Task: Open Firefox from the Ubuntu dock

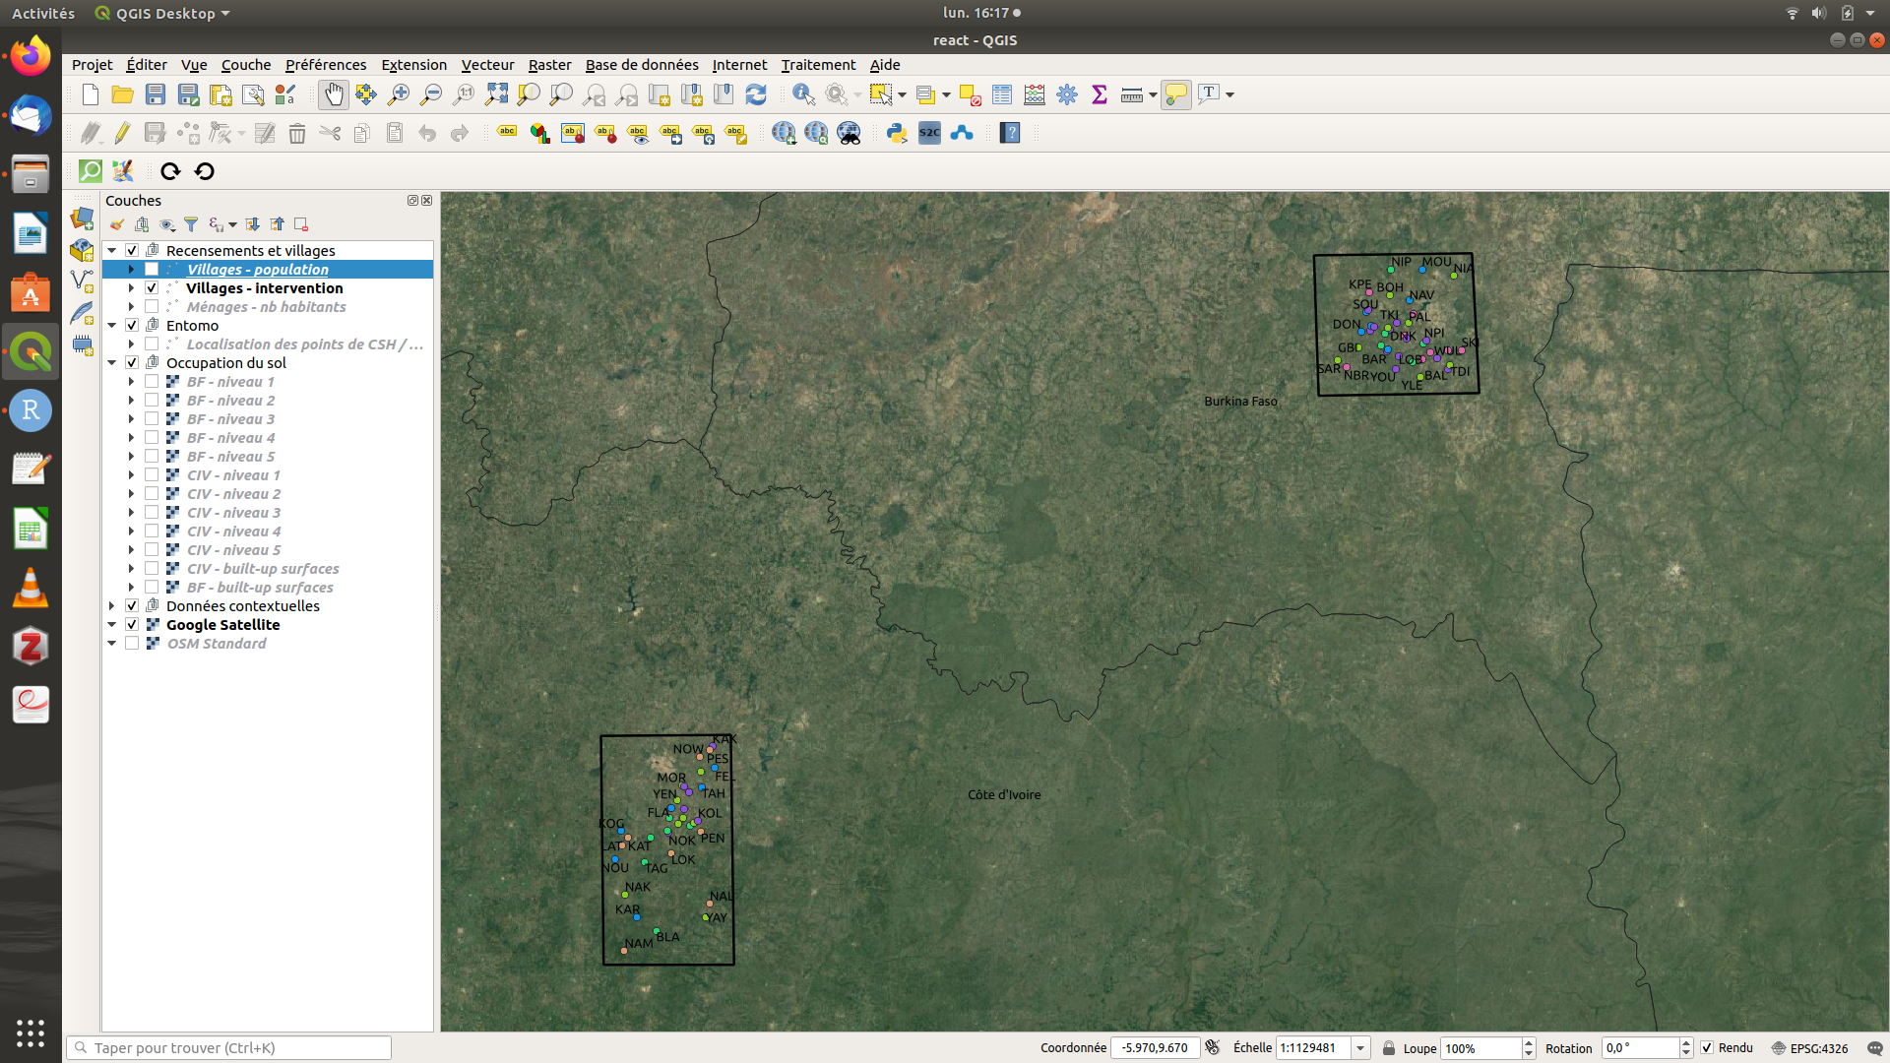Action: click(x=31, y=56)
